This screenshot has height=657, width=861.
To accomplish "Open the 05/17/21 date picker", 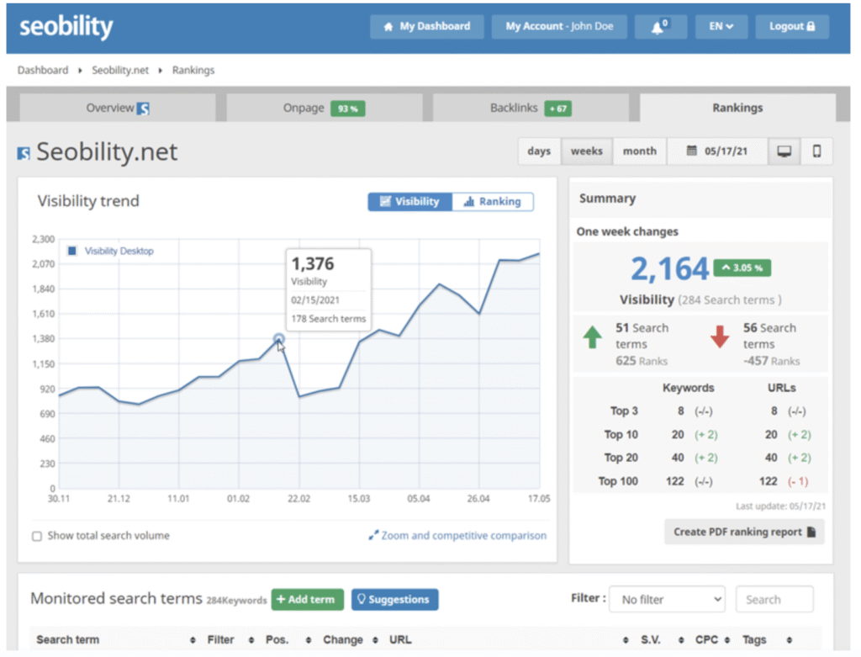I will point(717,151).
